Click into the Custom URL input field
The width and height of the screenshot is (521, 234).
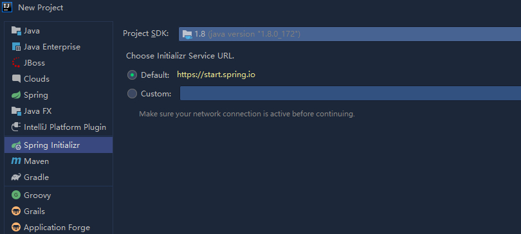(x=351, y=93)
